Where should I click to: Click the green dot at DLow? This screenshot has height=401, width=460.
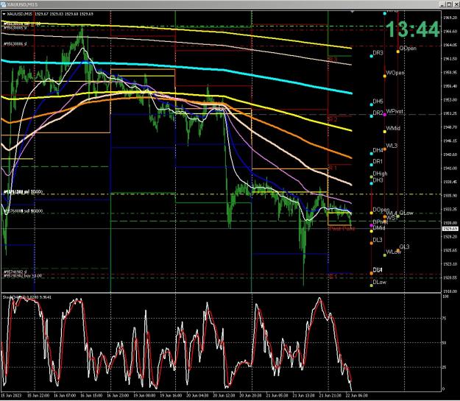tap(371, 285)
